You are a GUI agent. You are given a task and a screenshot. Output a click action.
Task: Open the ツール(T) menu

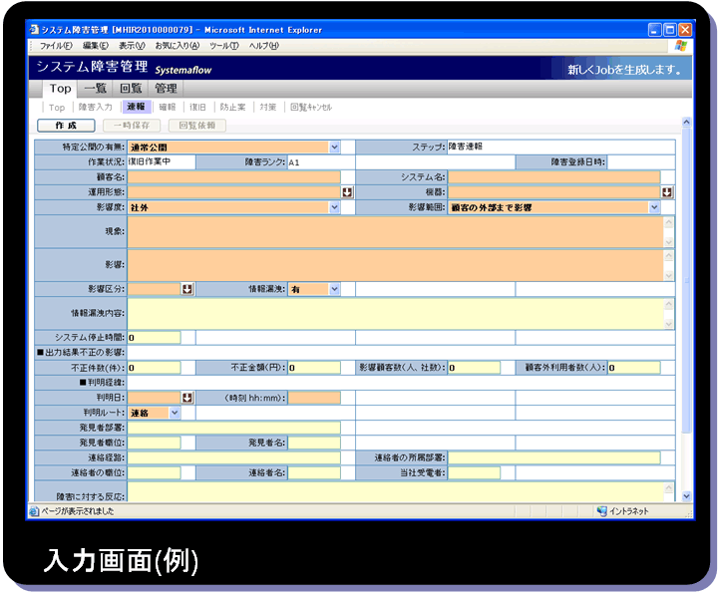coord(224,46)
